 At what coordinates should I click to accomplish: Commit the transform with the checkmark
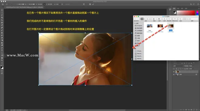(93, 4)
